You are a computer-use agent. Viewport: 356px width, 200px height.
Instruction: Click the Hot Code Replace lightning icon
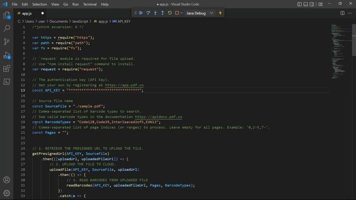220,13
